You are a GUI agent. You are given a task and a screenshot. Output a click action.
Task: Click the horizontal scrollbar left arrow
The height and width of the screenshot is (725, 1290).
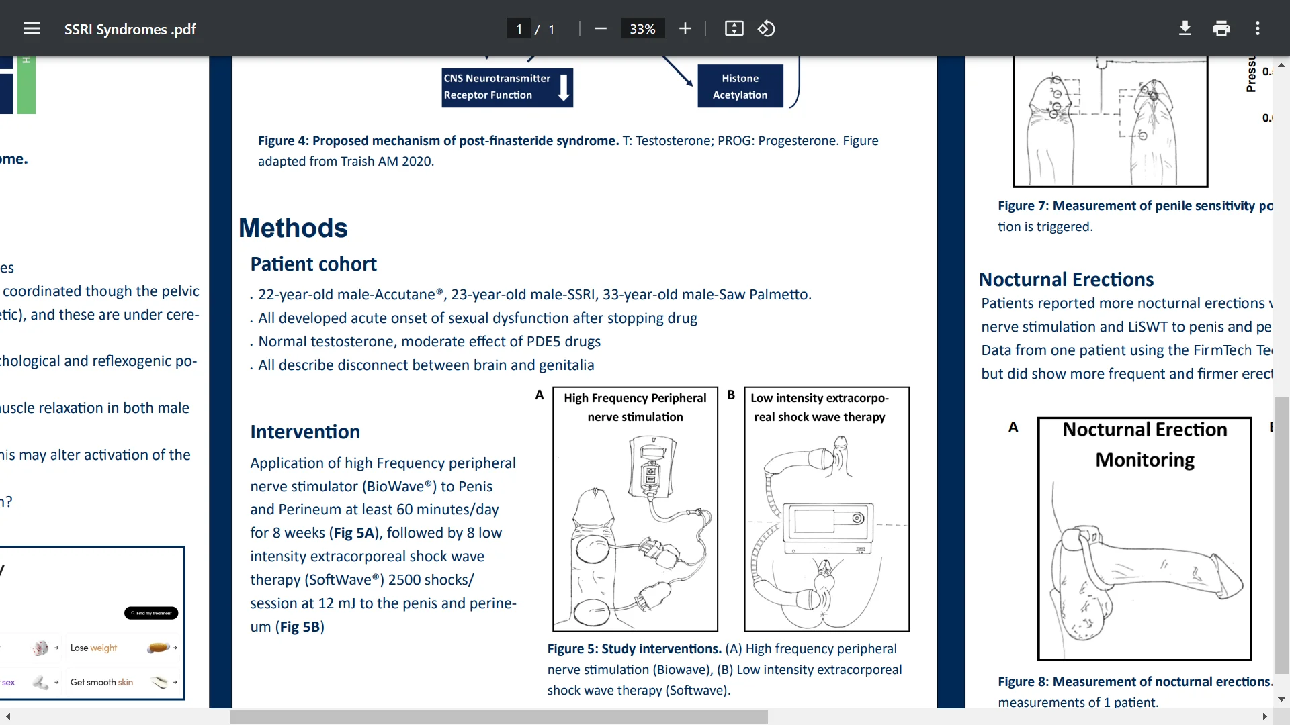pos(8,716)
